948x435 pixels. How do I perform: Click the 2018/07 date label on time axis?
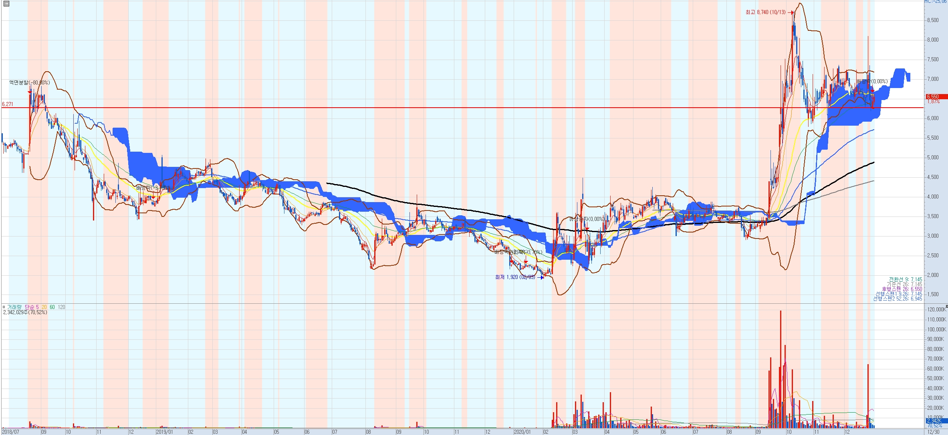coord(10,432)
